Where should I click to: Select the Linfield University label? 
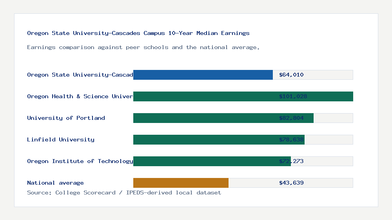pyautogui.click(x=61, y=139)
